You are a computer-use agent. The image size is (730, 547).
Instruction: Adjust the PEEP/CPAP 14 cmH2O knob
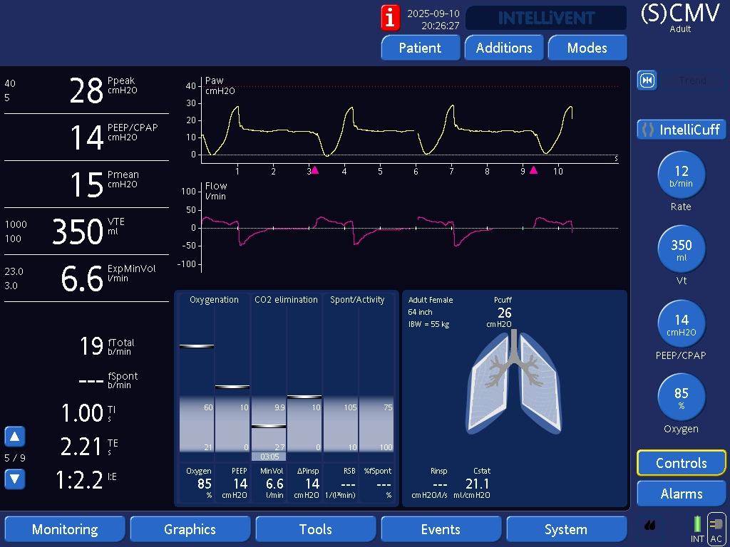click(681, 324)
